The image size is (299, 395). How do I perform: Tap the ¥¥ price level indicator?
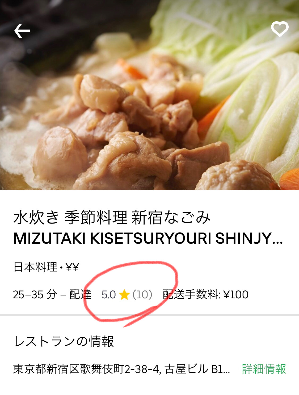point(72,267)
